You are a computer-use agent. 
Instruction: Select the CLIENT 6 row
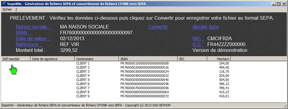pos(116,84)
